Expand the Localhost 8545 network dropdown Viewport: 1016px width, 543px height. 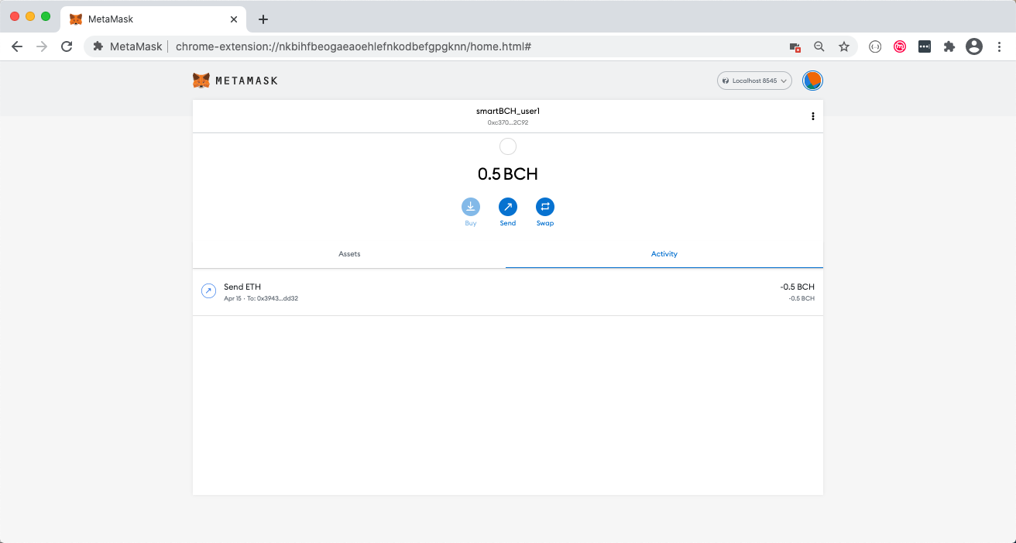[x=754, y=81]
